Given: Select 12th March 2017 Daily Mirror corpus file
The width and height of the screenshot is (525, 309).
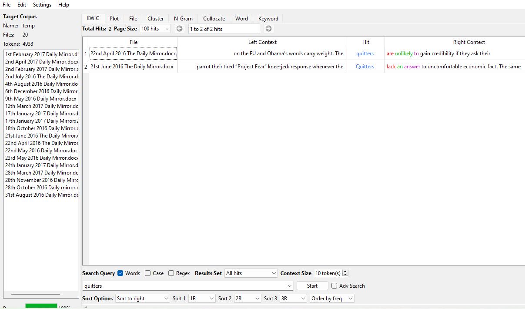Looking at the screenshot, I should point(41,106).
